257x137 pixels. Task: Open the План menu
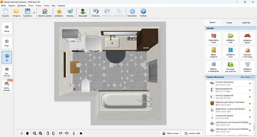(31, 5)
